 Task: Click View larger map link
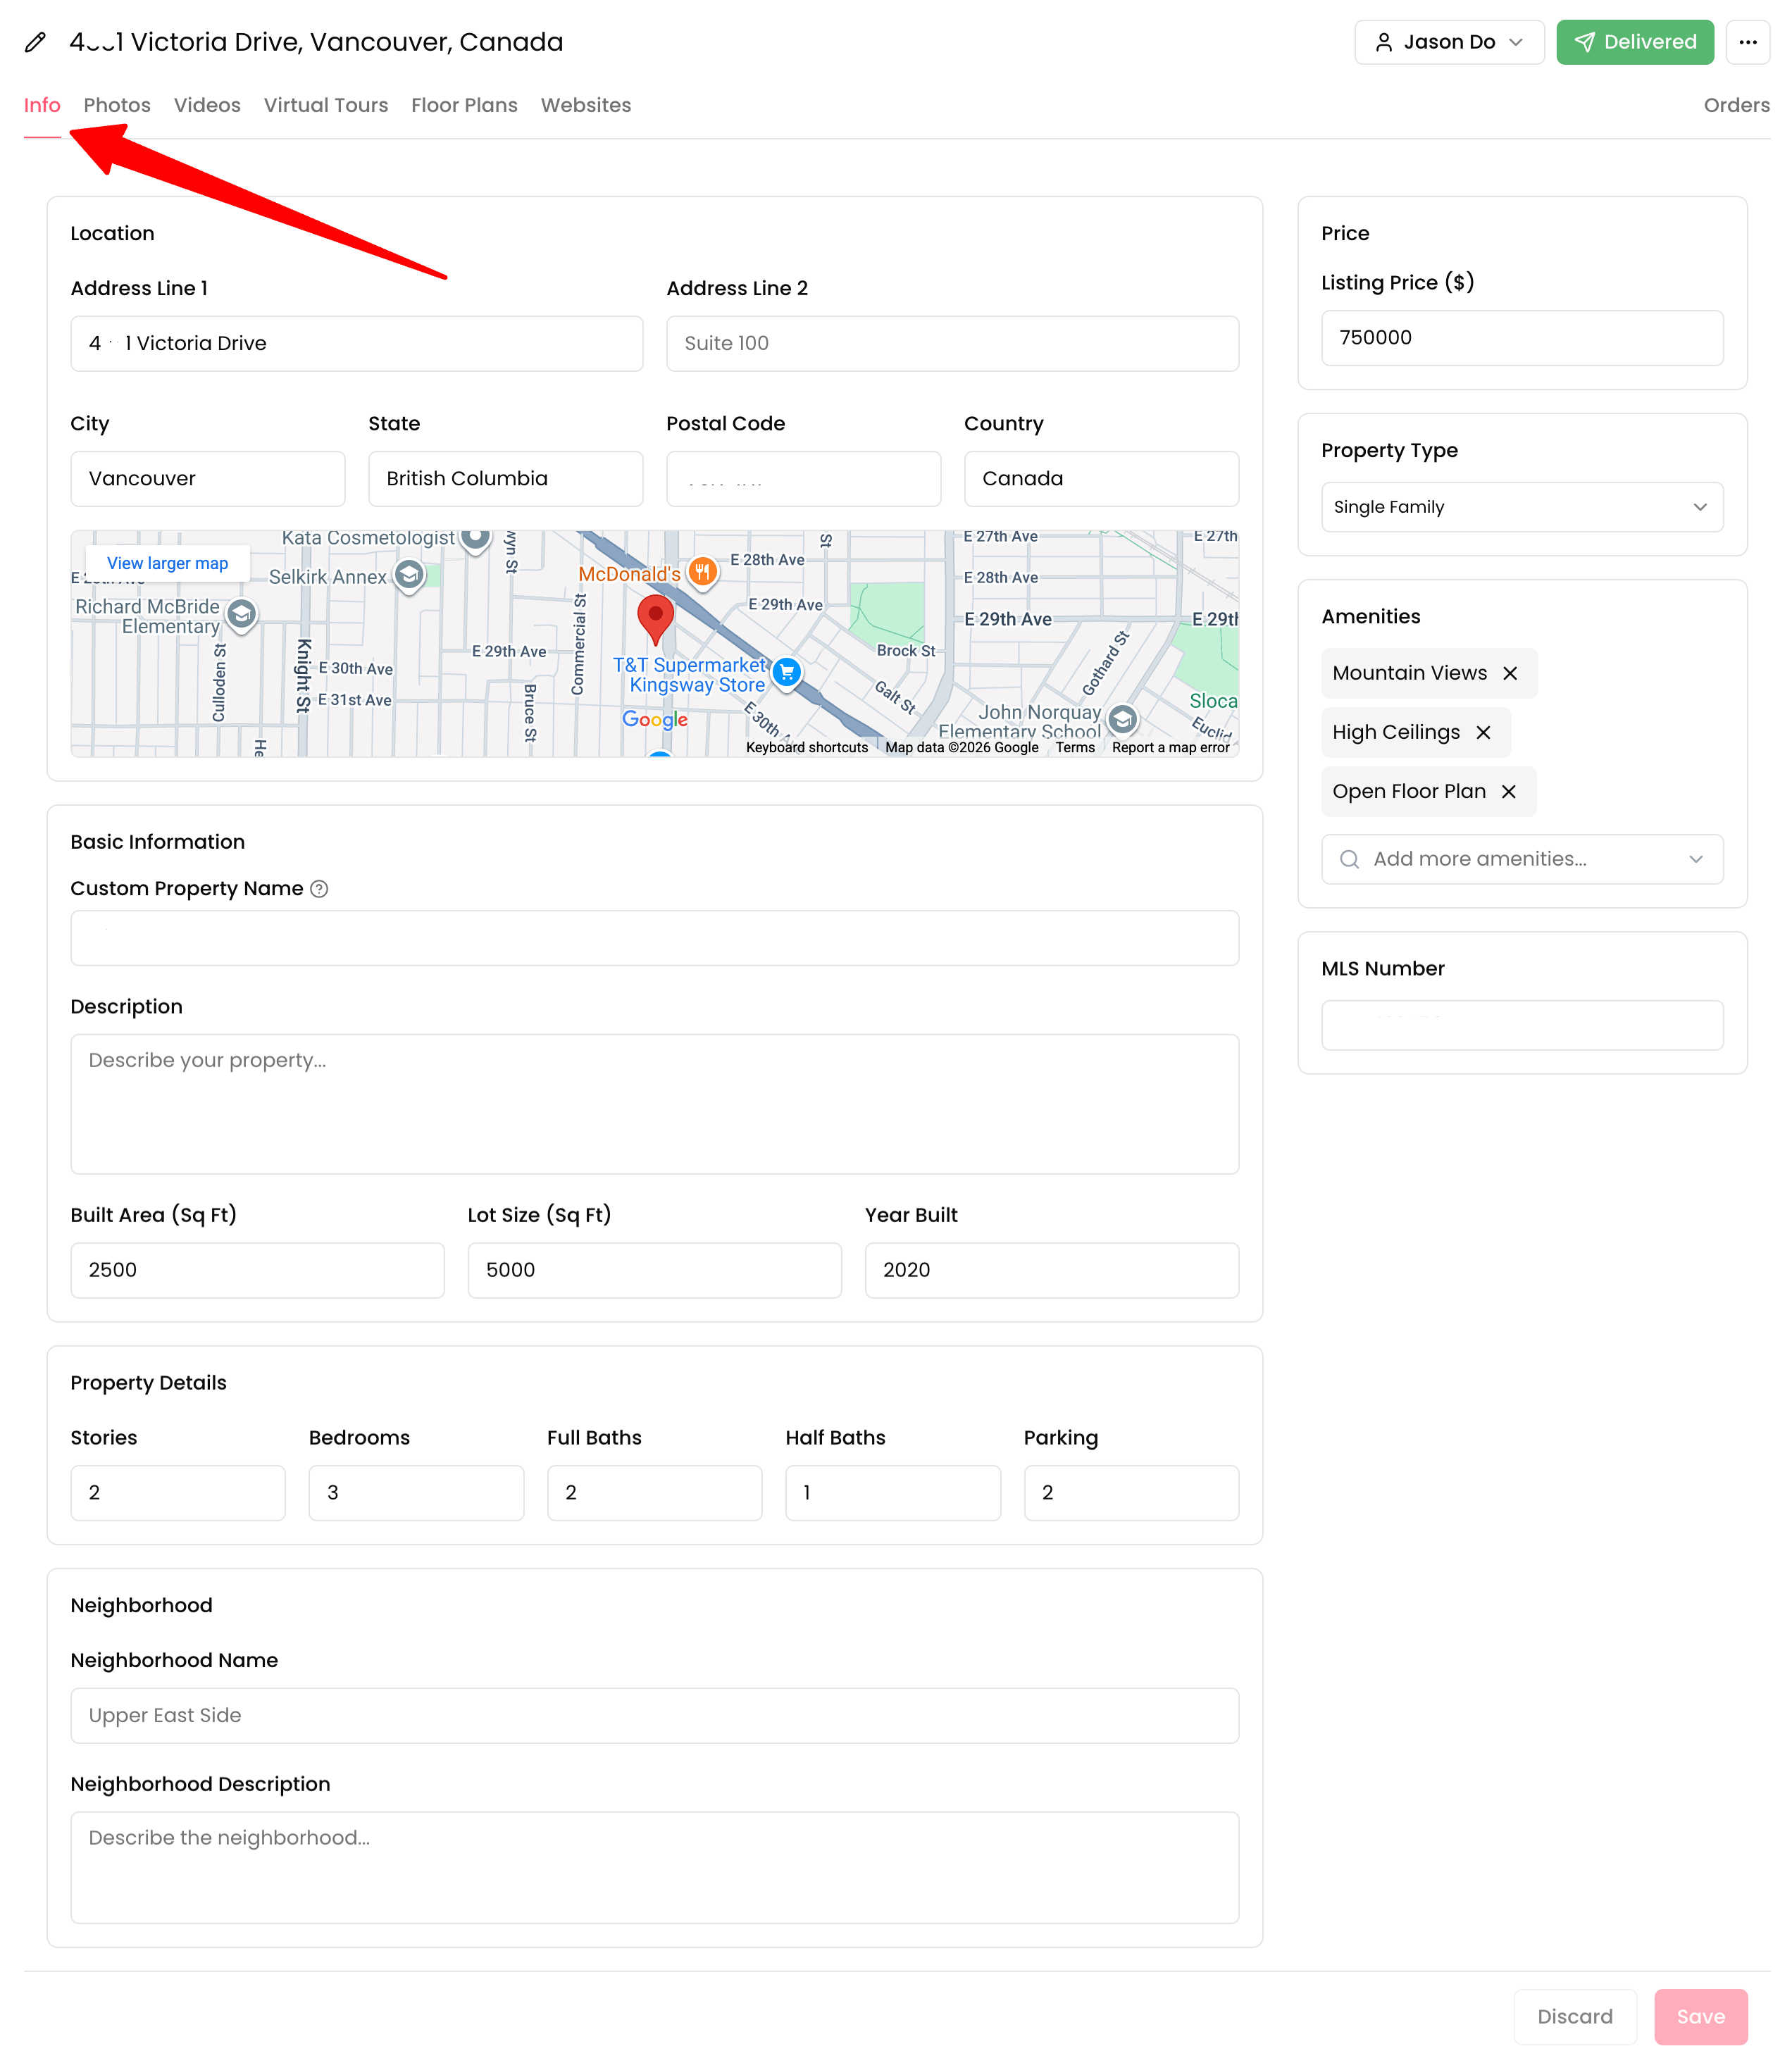(x=167, y=563)
